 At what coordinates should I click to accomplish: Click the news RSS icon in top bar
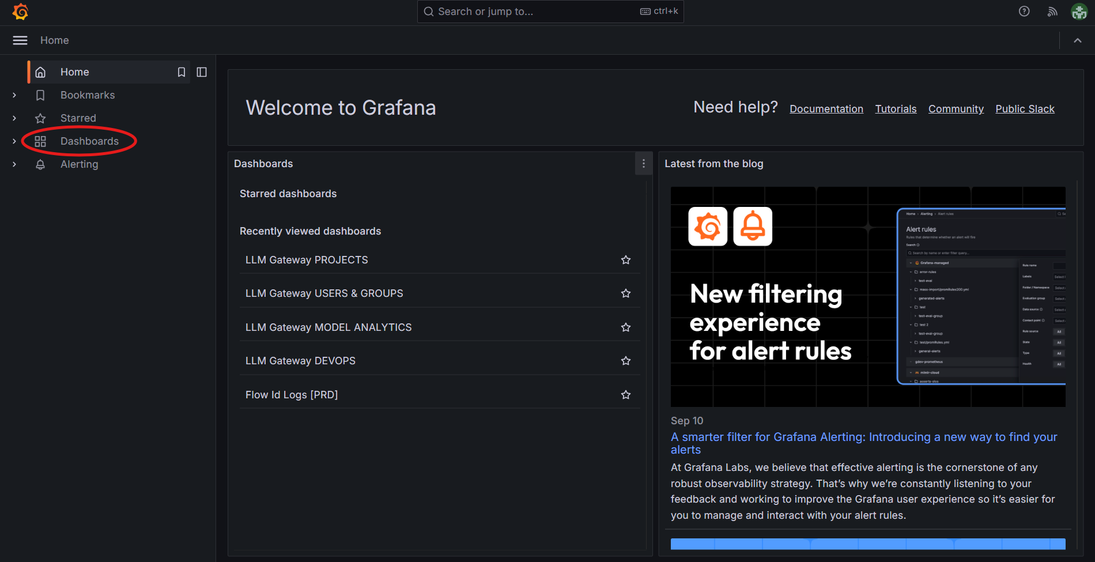tap(1052, 11)
